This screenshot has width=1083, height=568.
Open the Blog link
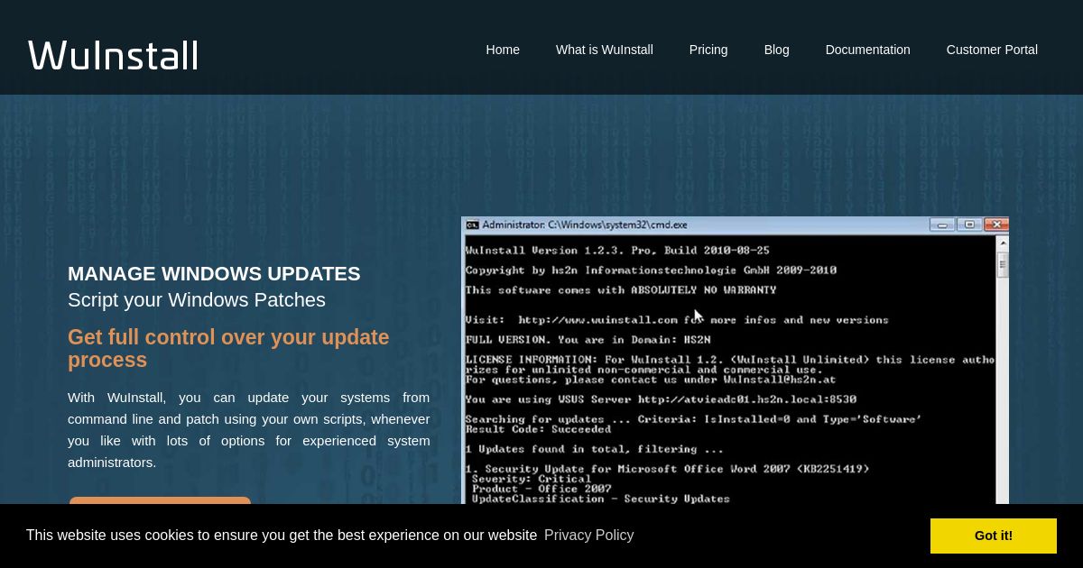pyautogui.click(x=777, y=50)
